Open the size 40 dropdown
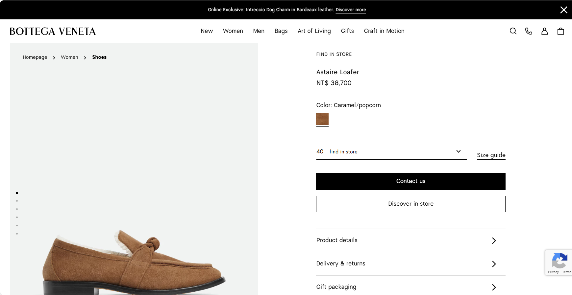The width and height of the screenshot is (572, 295). tap(391, 152)
